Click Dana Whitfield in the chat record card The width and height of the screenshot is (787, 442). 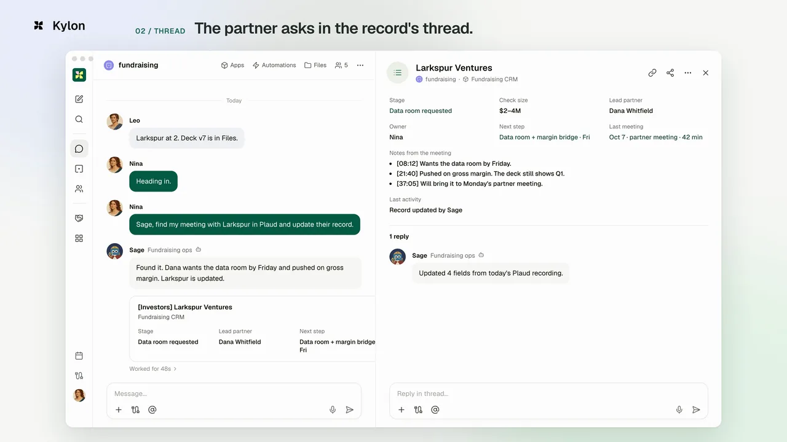(x=240, y=342)
